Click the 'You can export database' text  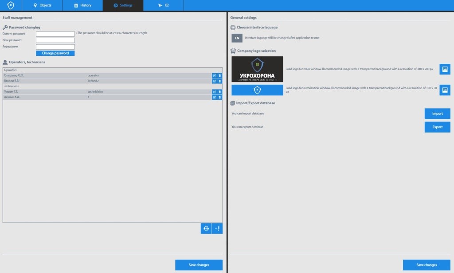click(x=247, y=127)
